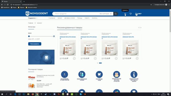Open Edge from the taskbar
This screenshot has height=96, width=171.
click(15, 94)
